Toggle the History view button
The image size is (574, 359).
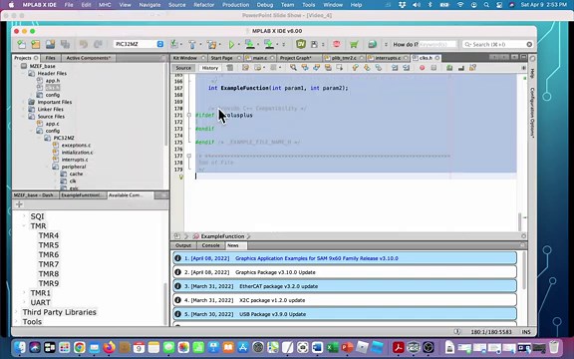click(209, 68)
